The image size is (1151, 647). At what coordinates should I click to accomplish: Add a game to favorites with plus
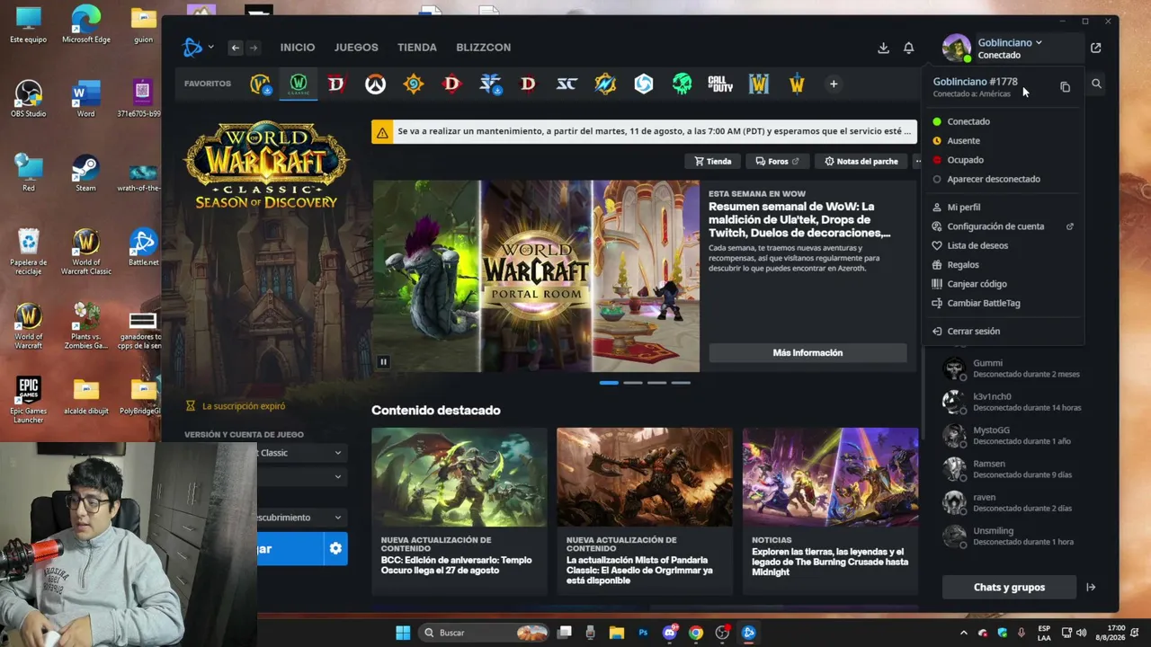point(834,84)
